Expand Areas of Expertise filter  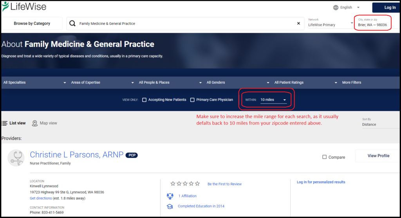click(102, 82)
